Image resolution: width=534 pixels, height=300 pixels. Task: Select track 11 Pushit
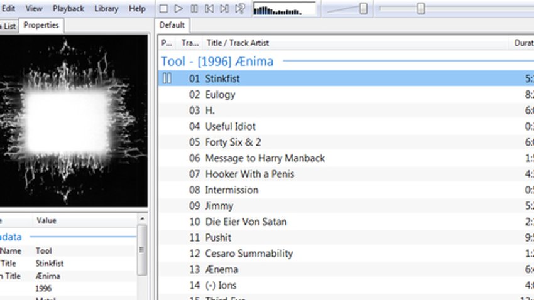(x=346, y=237)
